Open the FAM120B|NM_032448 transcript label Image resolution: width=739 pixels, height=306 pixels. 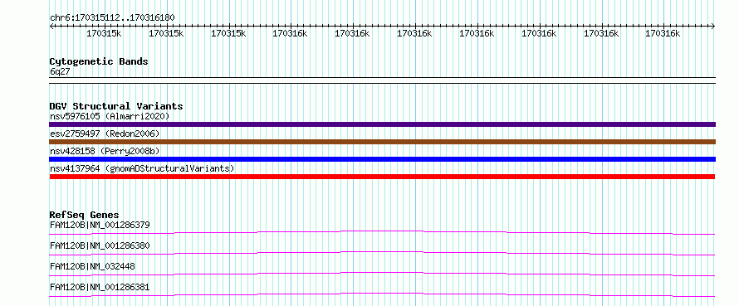coord(92,266)
